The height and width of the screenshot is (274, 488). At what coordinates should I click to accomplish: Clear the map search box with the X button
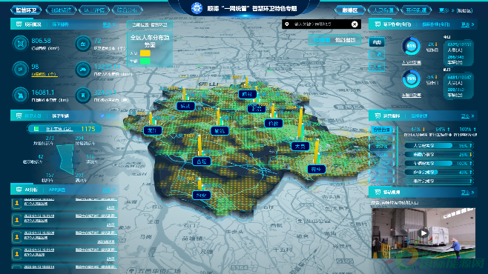(x=355, y=24)
